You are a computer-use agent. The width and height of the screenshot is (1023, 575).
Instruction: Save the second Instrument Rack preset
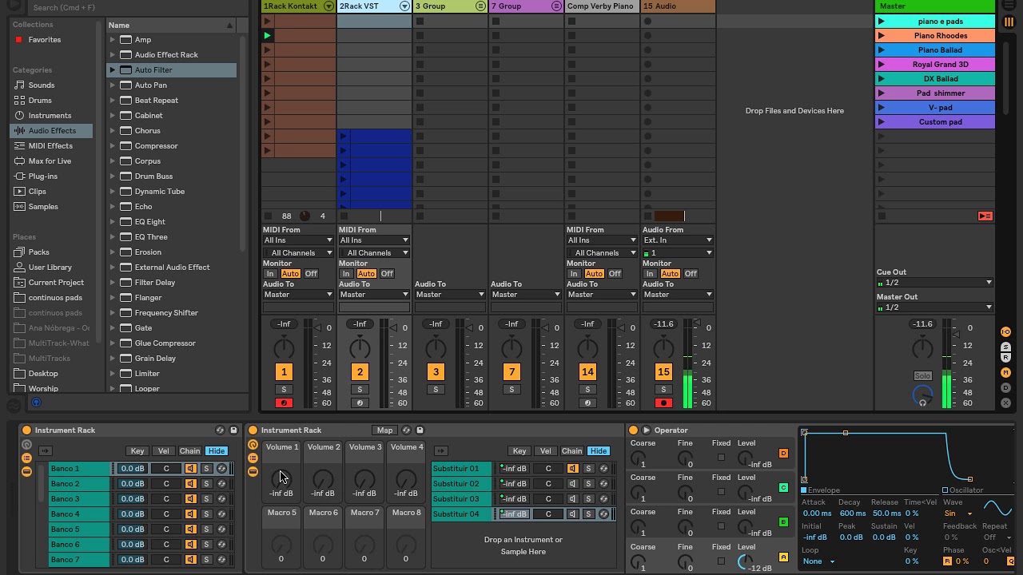click(420, 430)
